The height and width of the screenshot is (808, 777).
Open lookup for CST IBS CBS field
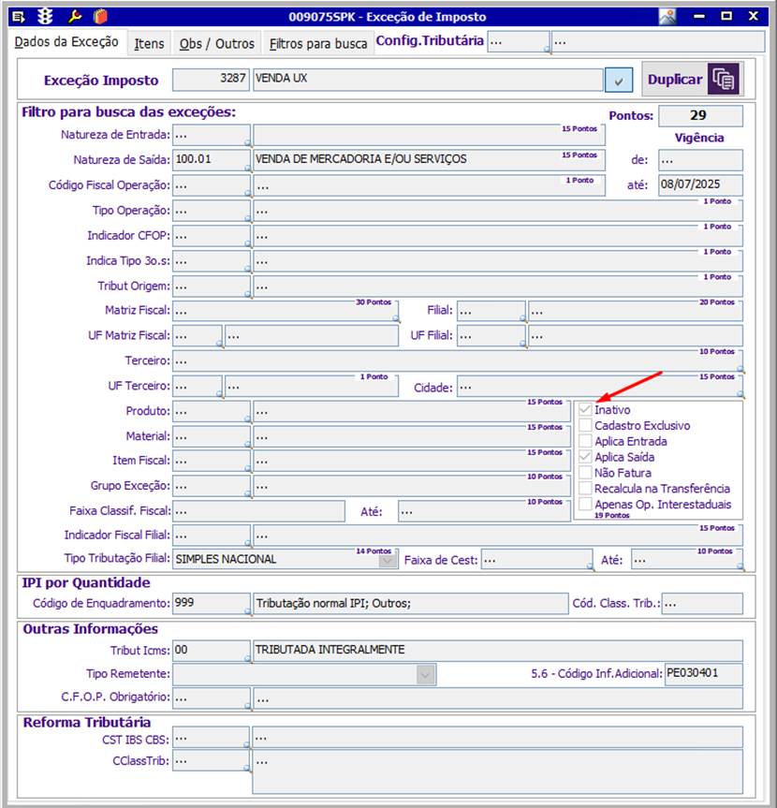pyautogui.click(x=247, y=745)
